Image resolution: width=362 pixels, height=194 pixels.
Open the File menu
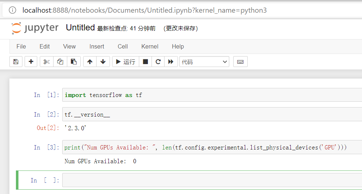tap(21, 46)
